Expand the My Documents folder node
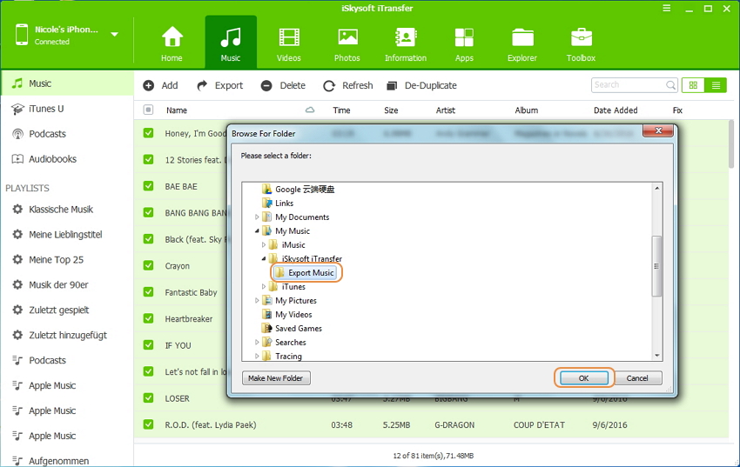740x467 pixels. click(x=257, y=217)
